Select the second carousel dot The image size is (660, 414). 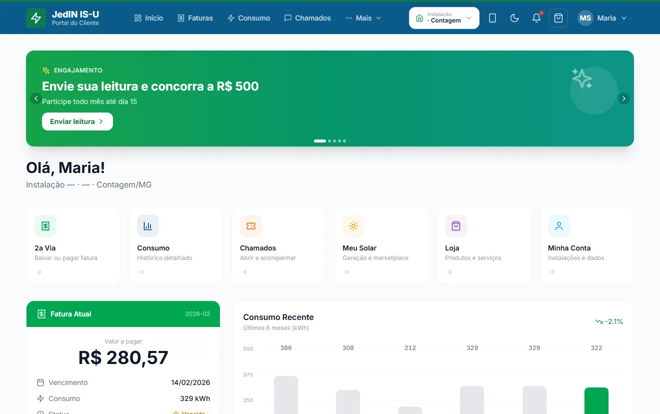(329, 141)
